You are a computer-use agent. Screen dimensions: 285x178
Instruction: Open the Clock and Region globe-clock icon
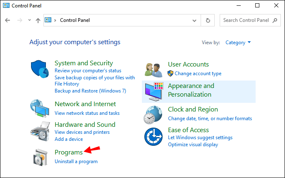point(153,115)
